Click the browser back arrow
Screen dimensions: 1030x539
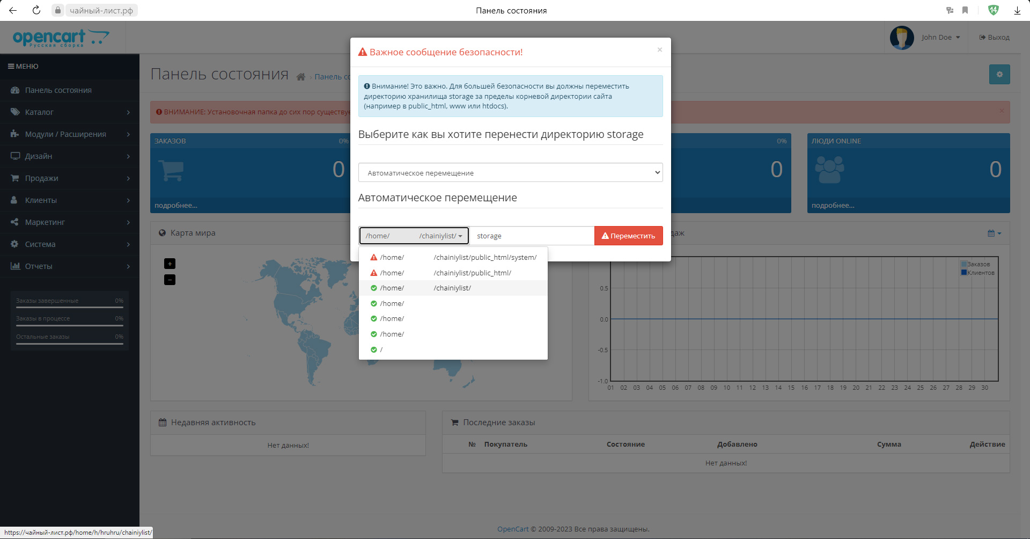point(13,10)
